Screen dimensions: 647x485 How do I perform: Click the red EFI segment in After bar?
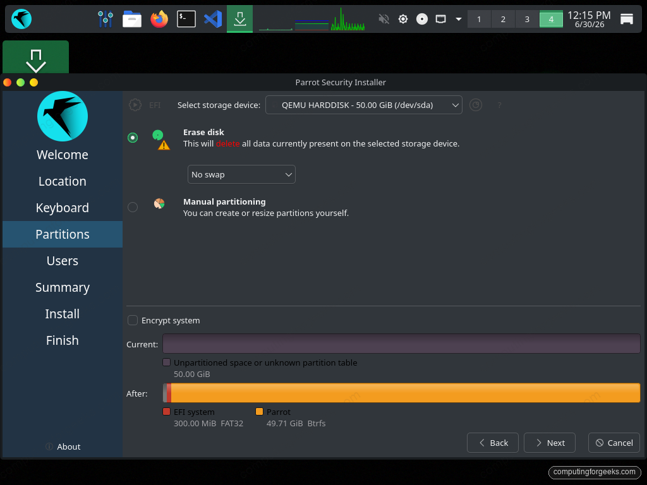click(x=169, y=393)
